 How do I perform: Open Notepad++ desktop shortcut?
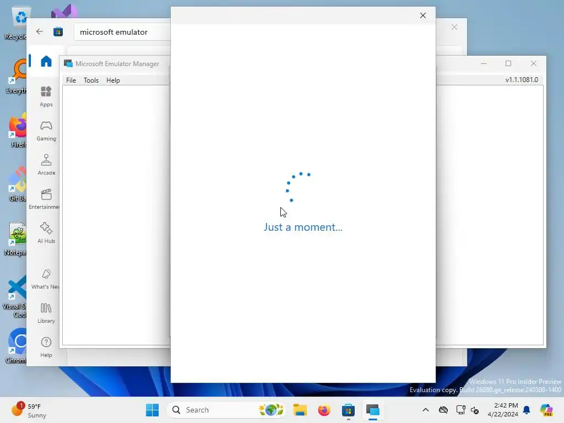pos(16,239)
